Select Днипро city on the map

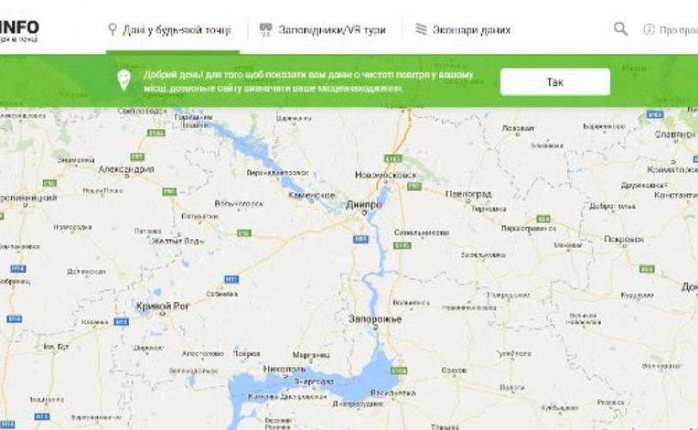click(x=364, y=205)
